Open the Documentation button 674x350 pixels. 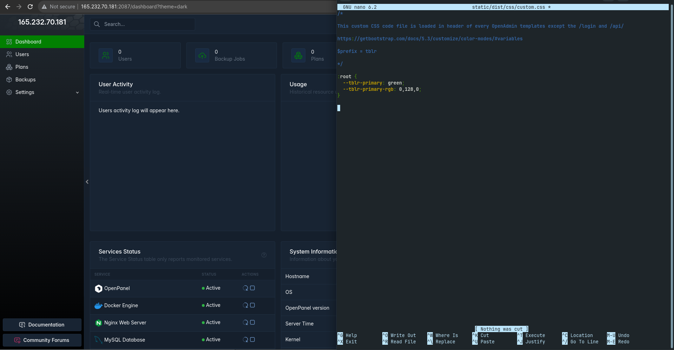click(x=42, y=325)
